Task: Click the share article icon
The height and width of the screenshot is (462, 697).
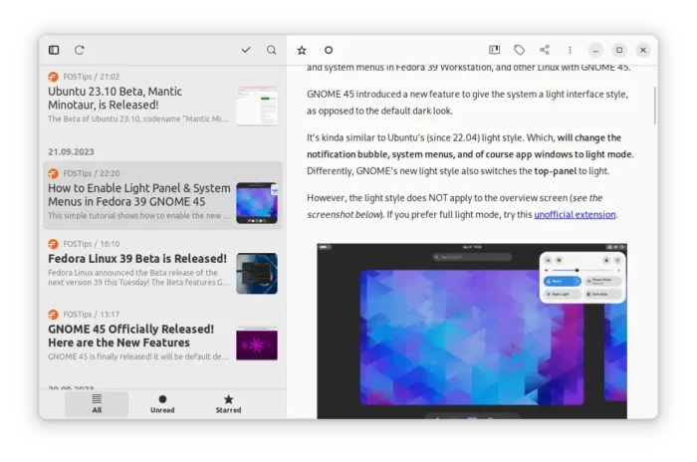Action: point(545,50)
